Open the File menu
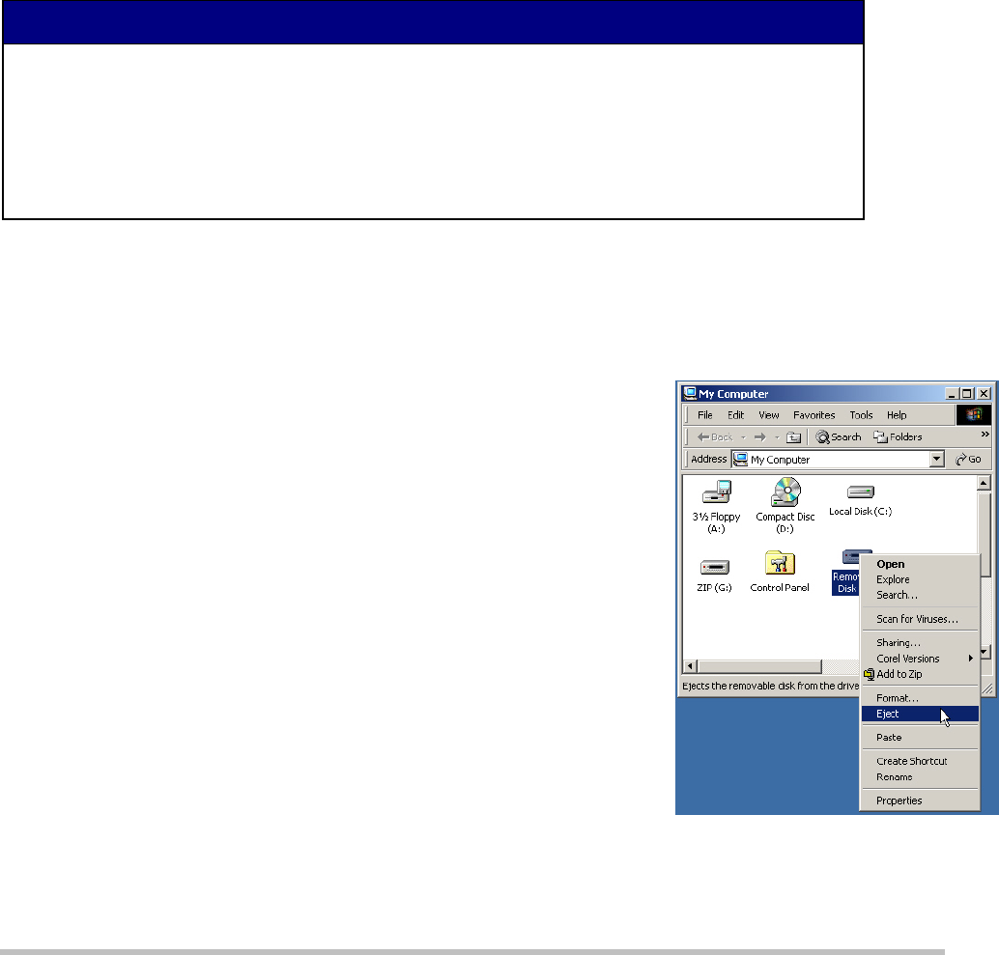The image size is (999, 955). click(704, 415)
